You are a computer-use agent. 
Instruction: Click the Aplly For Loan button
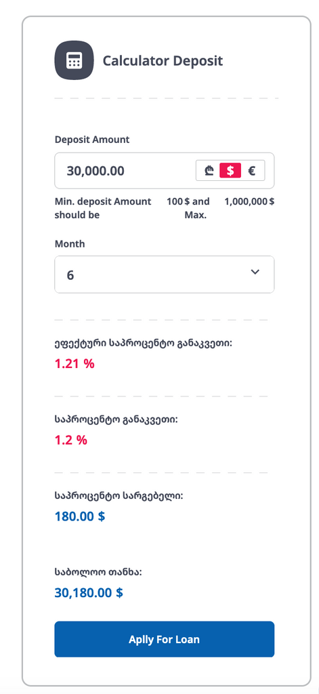pos(164,639)
